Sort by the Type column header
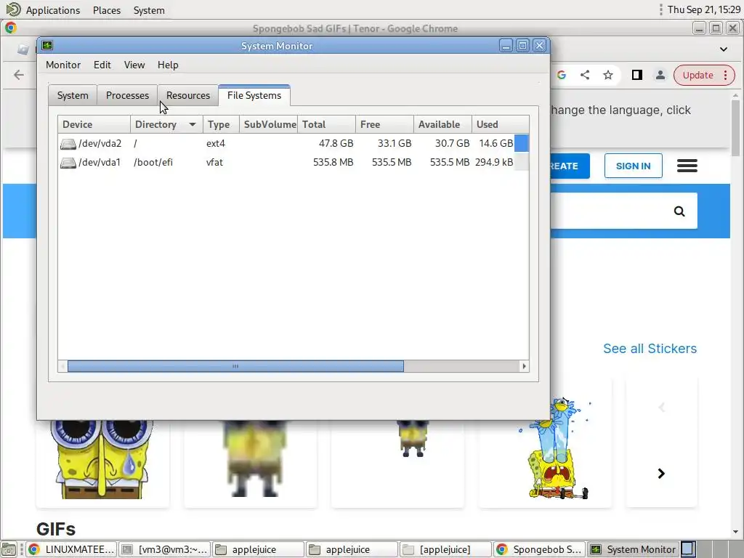The width and height of the screenshot is (744, 558). pos(221,124)
